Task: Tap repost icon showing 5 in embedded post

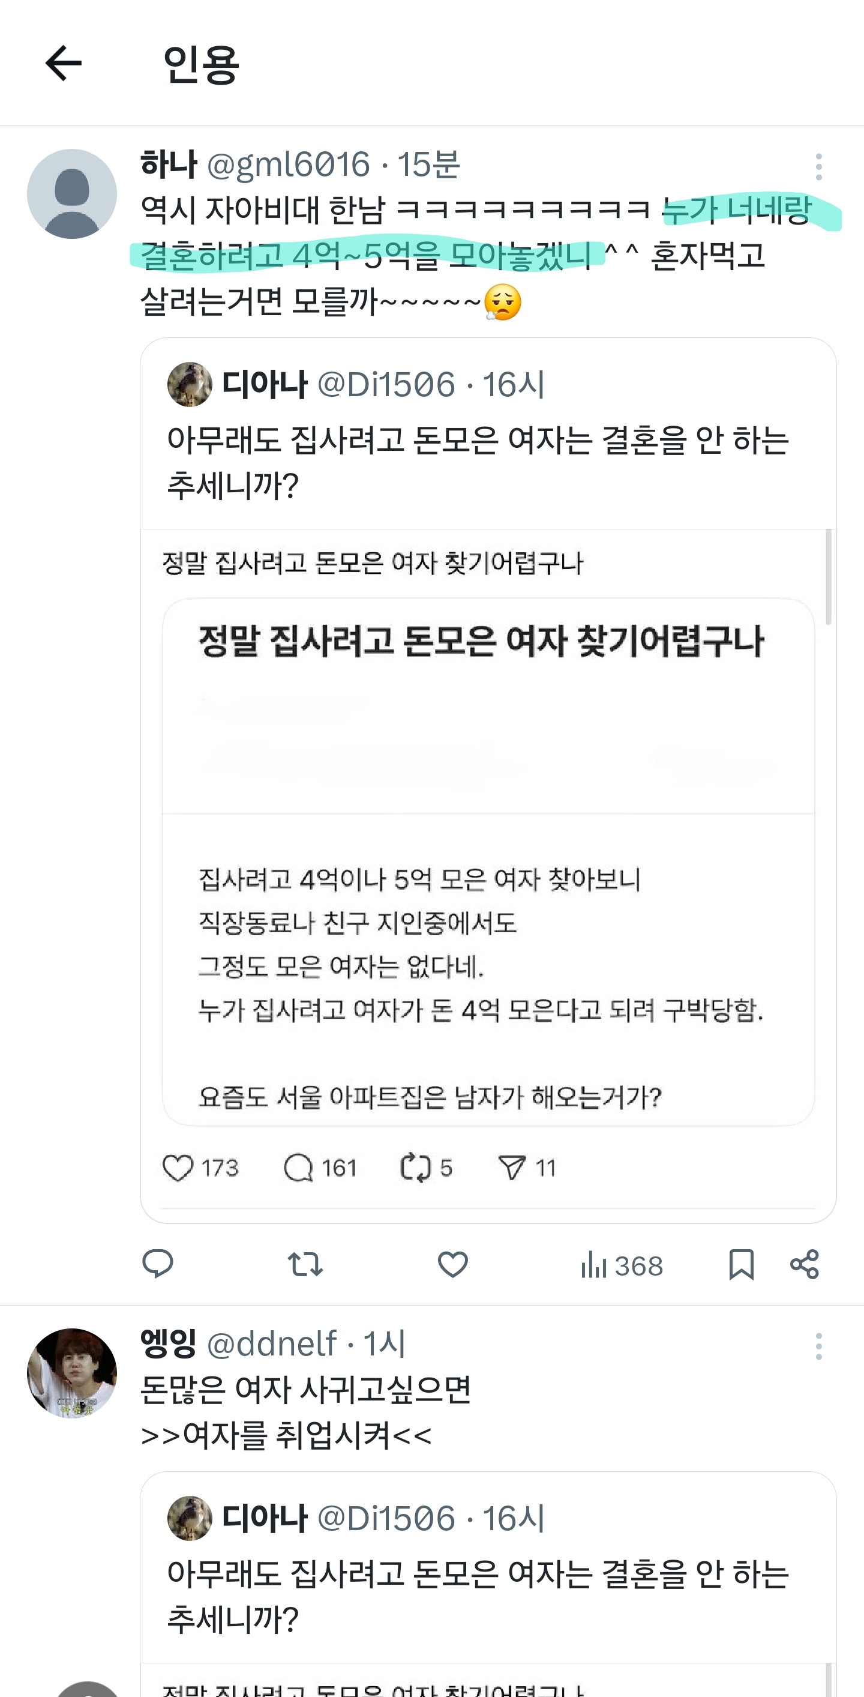Action: [x=416, y=1168]
